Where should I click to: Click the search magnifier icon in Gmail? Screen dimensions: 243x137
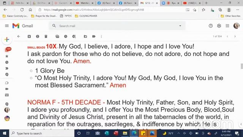point(54,26)
